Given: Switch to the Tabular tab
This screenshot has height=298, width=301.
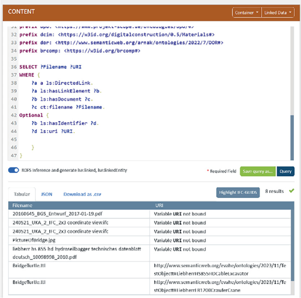Looking at the screenshot, I should coord(21,194).
